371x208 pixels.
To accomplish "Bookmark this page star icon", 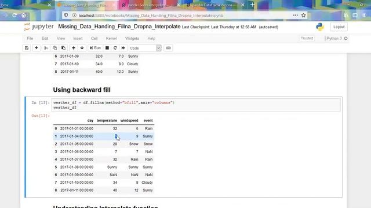I will (304, 16).
